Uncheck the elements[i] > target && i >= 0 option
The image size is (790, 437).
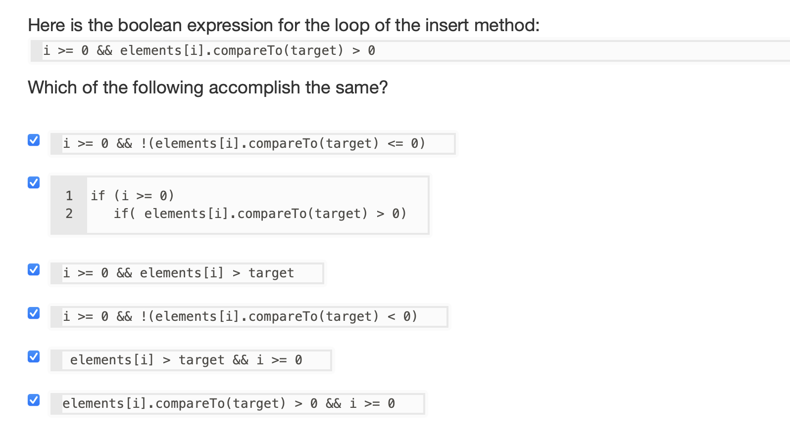click(33, 356)
